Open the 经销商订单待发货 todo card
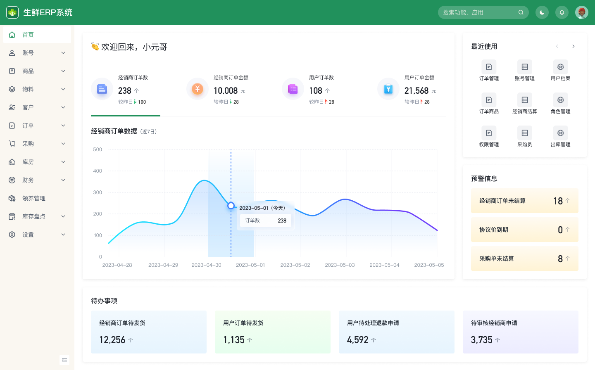This screenshot has width=595, height=370. click(x=149, y=332)
